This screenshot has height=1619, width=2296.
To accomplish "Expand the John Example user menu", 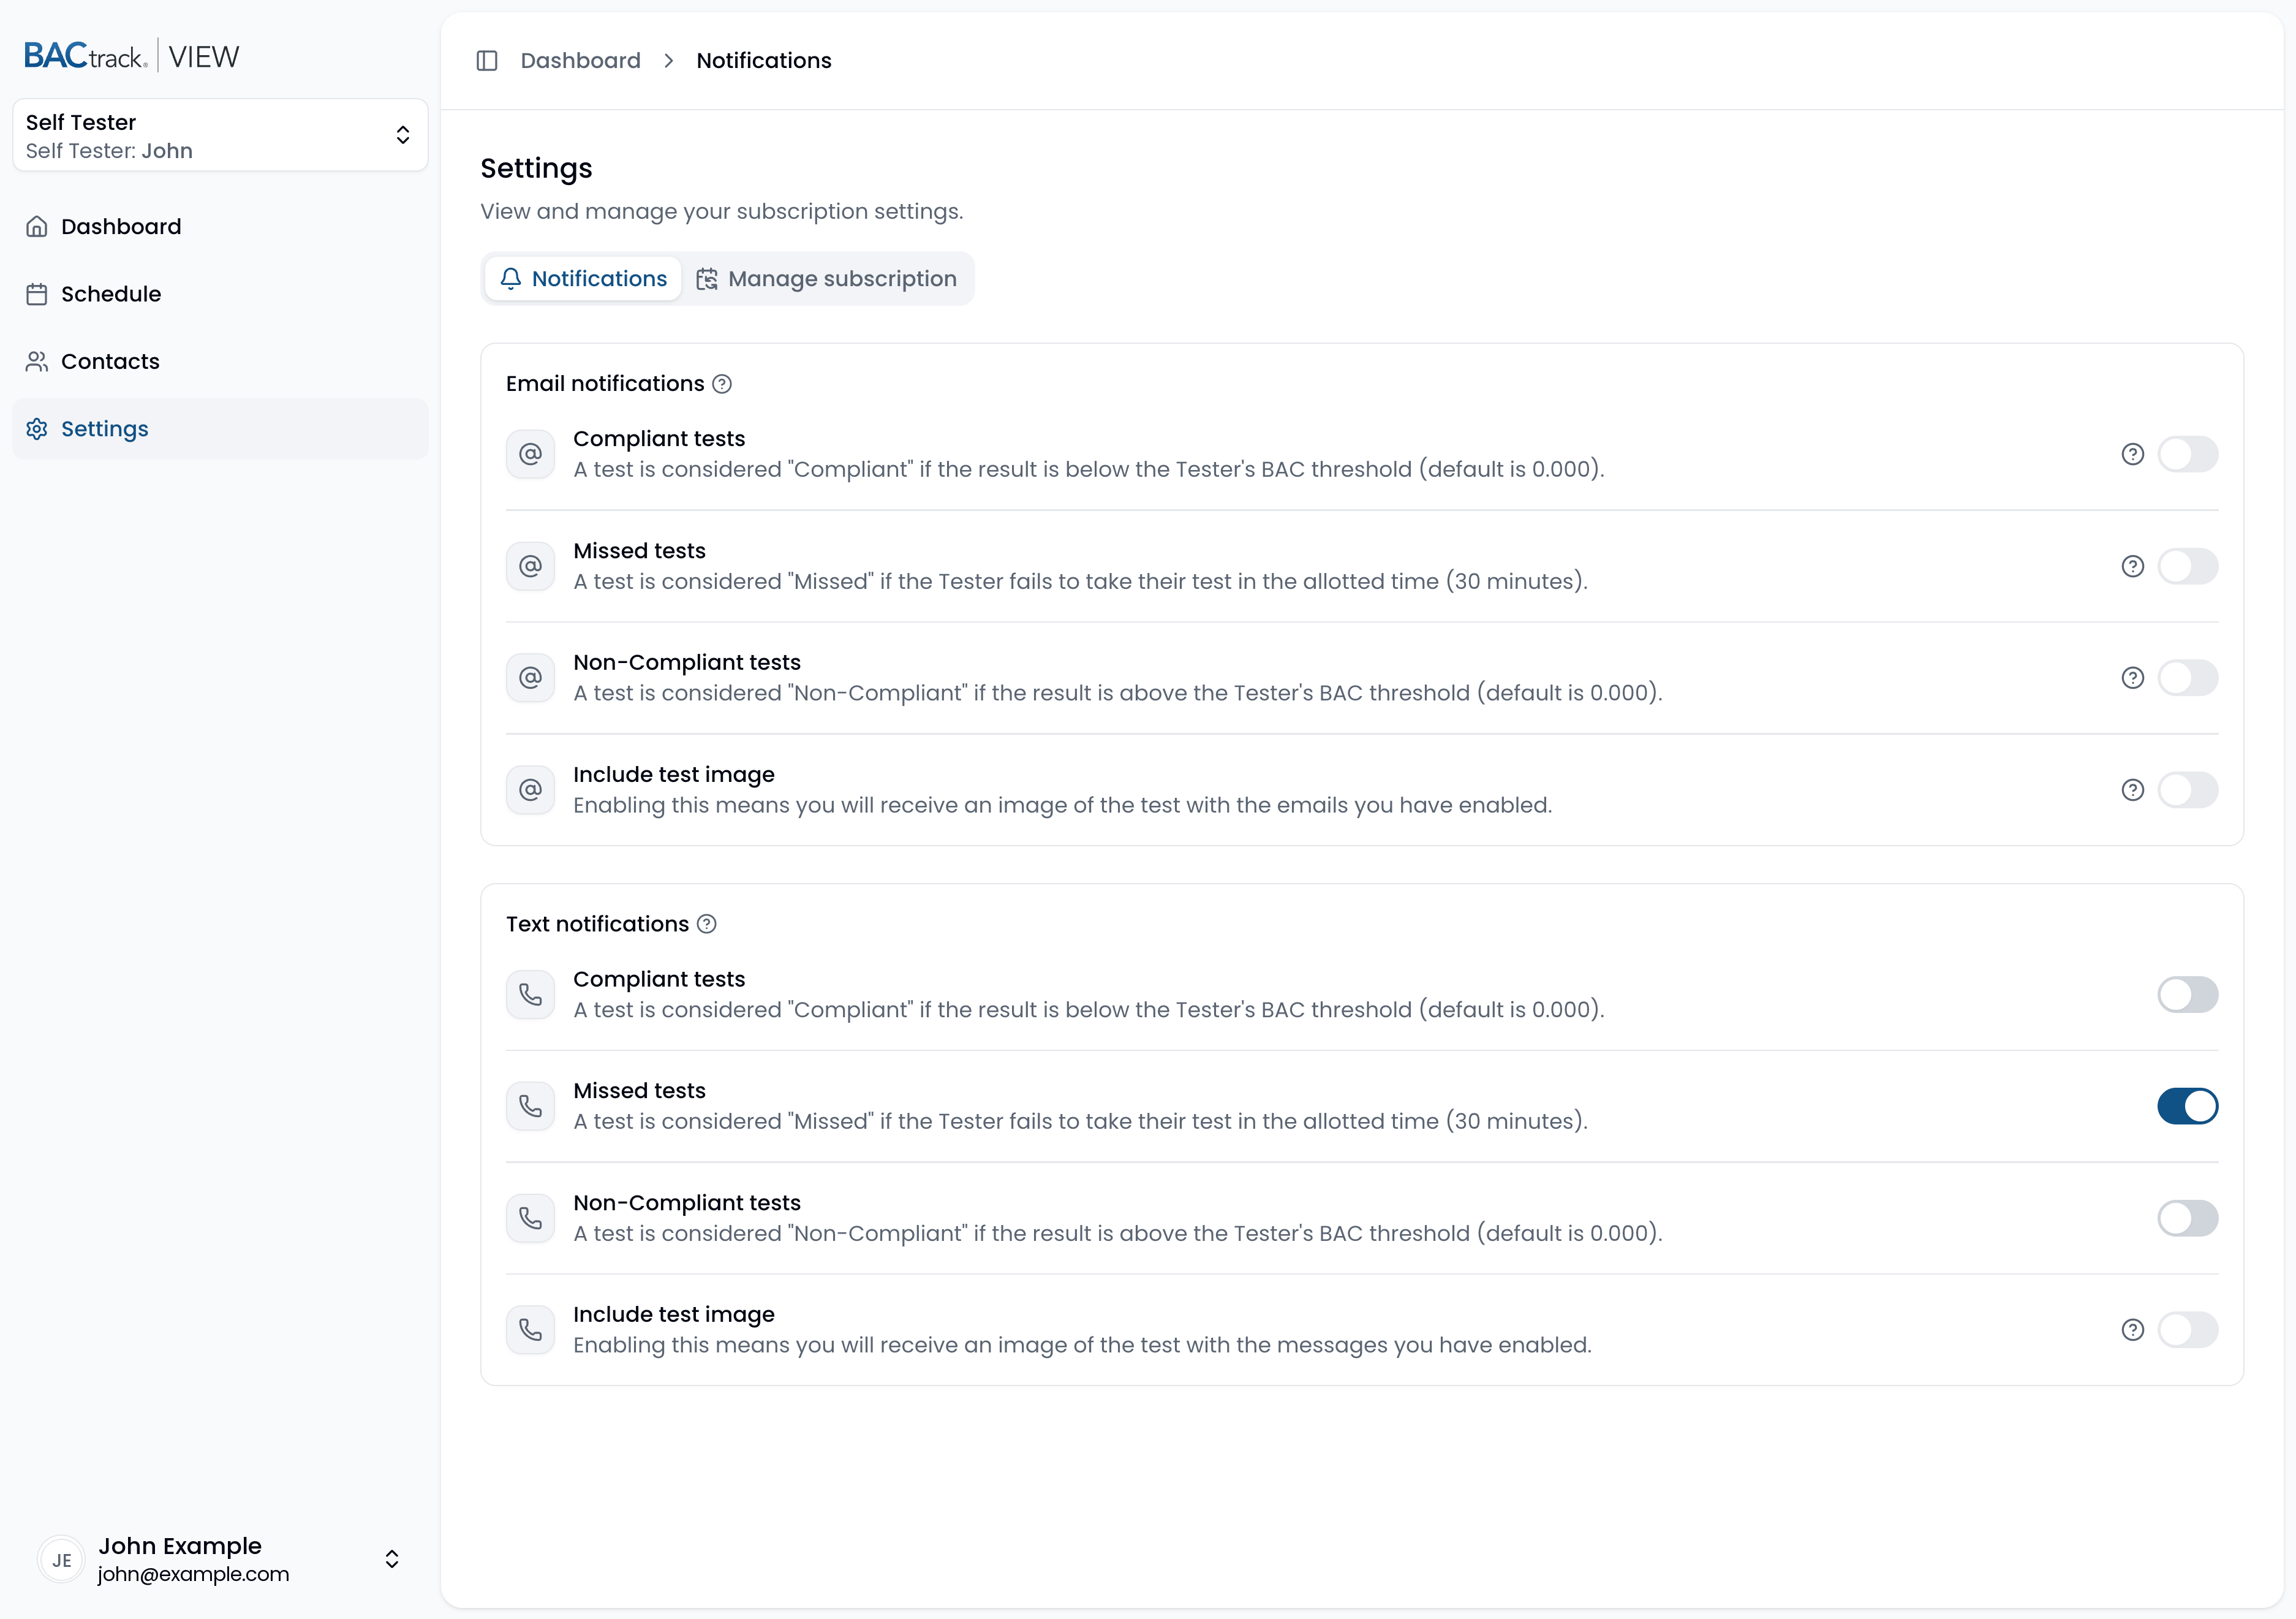I will pos(220,1560).
